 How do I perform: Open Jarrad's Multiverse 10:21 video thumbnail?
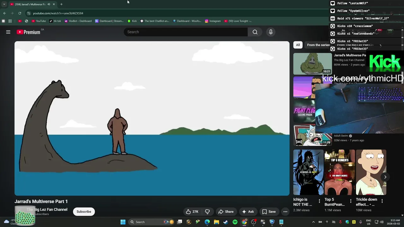(x=312, y=64)
